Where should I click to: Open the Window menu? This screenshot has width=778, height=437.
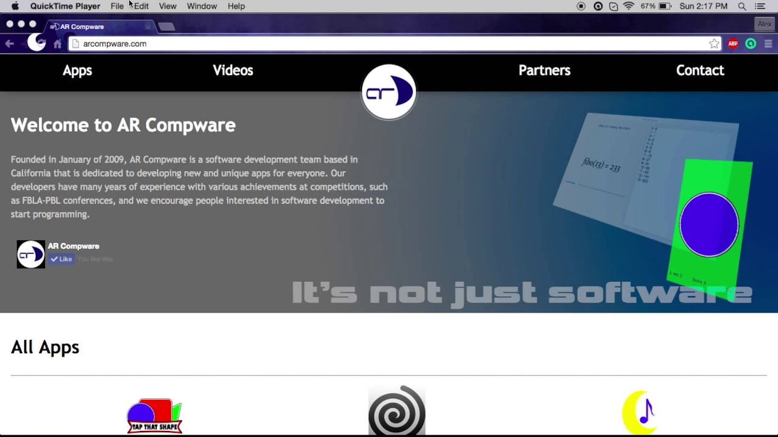tap(202, 6)
